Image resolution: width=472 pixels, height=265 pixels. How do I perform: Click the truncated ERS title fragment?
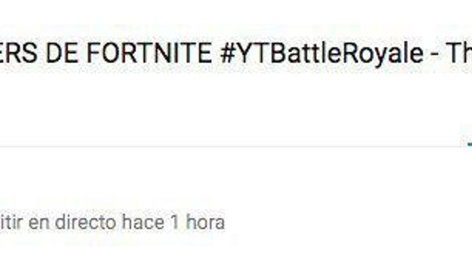(19, 53)
